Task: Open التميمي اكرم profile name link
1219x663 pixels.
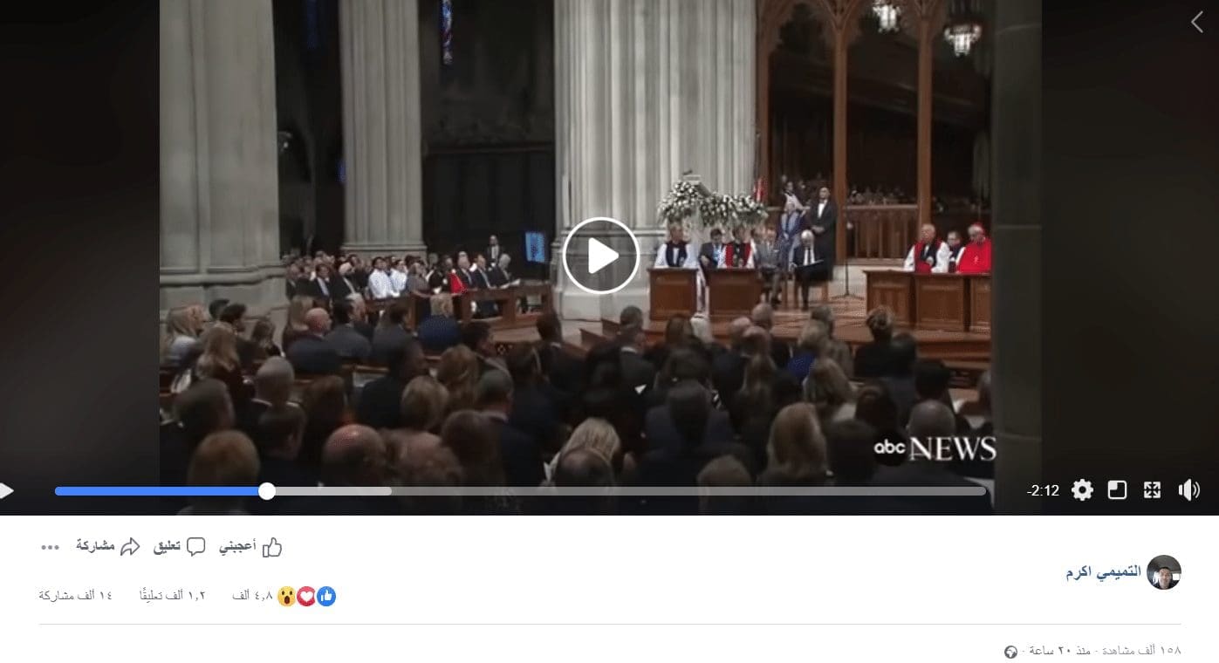Action: point(1103,571)
